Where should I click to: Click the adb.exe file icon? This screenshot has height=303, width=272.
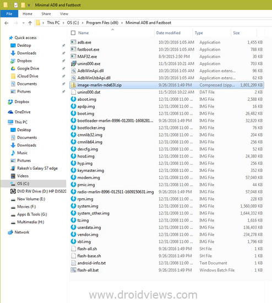point(73,42)
